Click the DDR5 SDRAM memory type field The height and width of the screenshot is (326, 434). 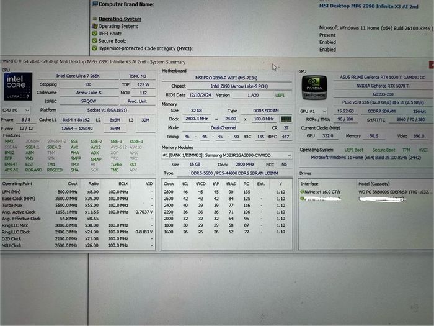pyautogui.click(x=266, y=111)
